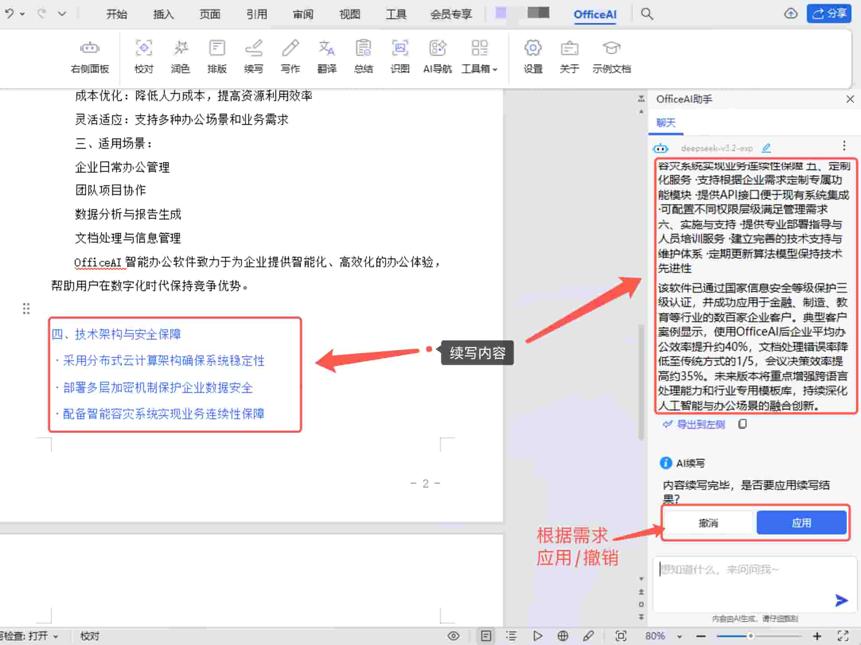
Task: Toggle eye protection mode in status bar
Action: tap(453, 636)
